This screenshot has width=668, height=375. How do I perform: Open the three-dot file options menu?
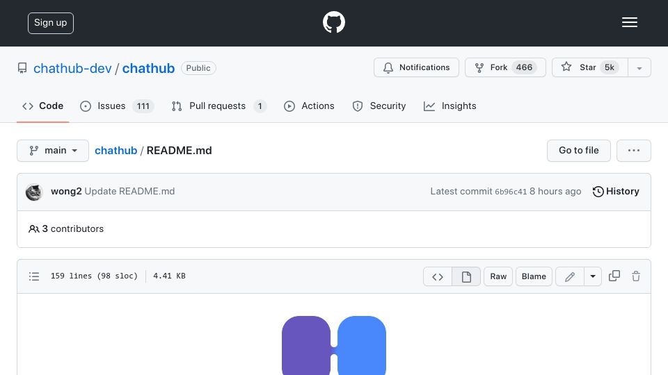point(633,151)
